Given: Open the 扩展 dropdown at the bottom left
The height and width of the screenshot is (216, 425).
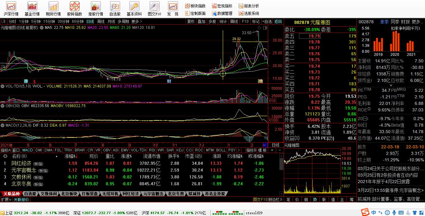Looking at the screenshot, I should click(x=6, y=200).
